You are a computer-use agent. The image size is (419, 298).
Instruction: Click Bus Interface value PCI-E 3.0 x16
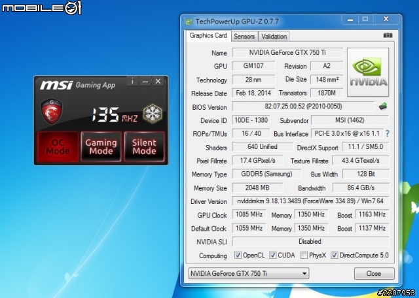click(x=347, y=133)
